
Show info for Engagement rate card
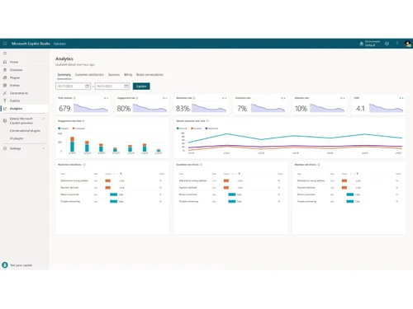tap(137, 98)
